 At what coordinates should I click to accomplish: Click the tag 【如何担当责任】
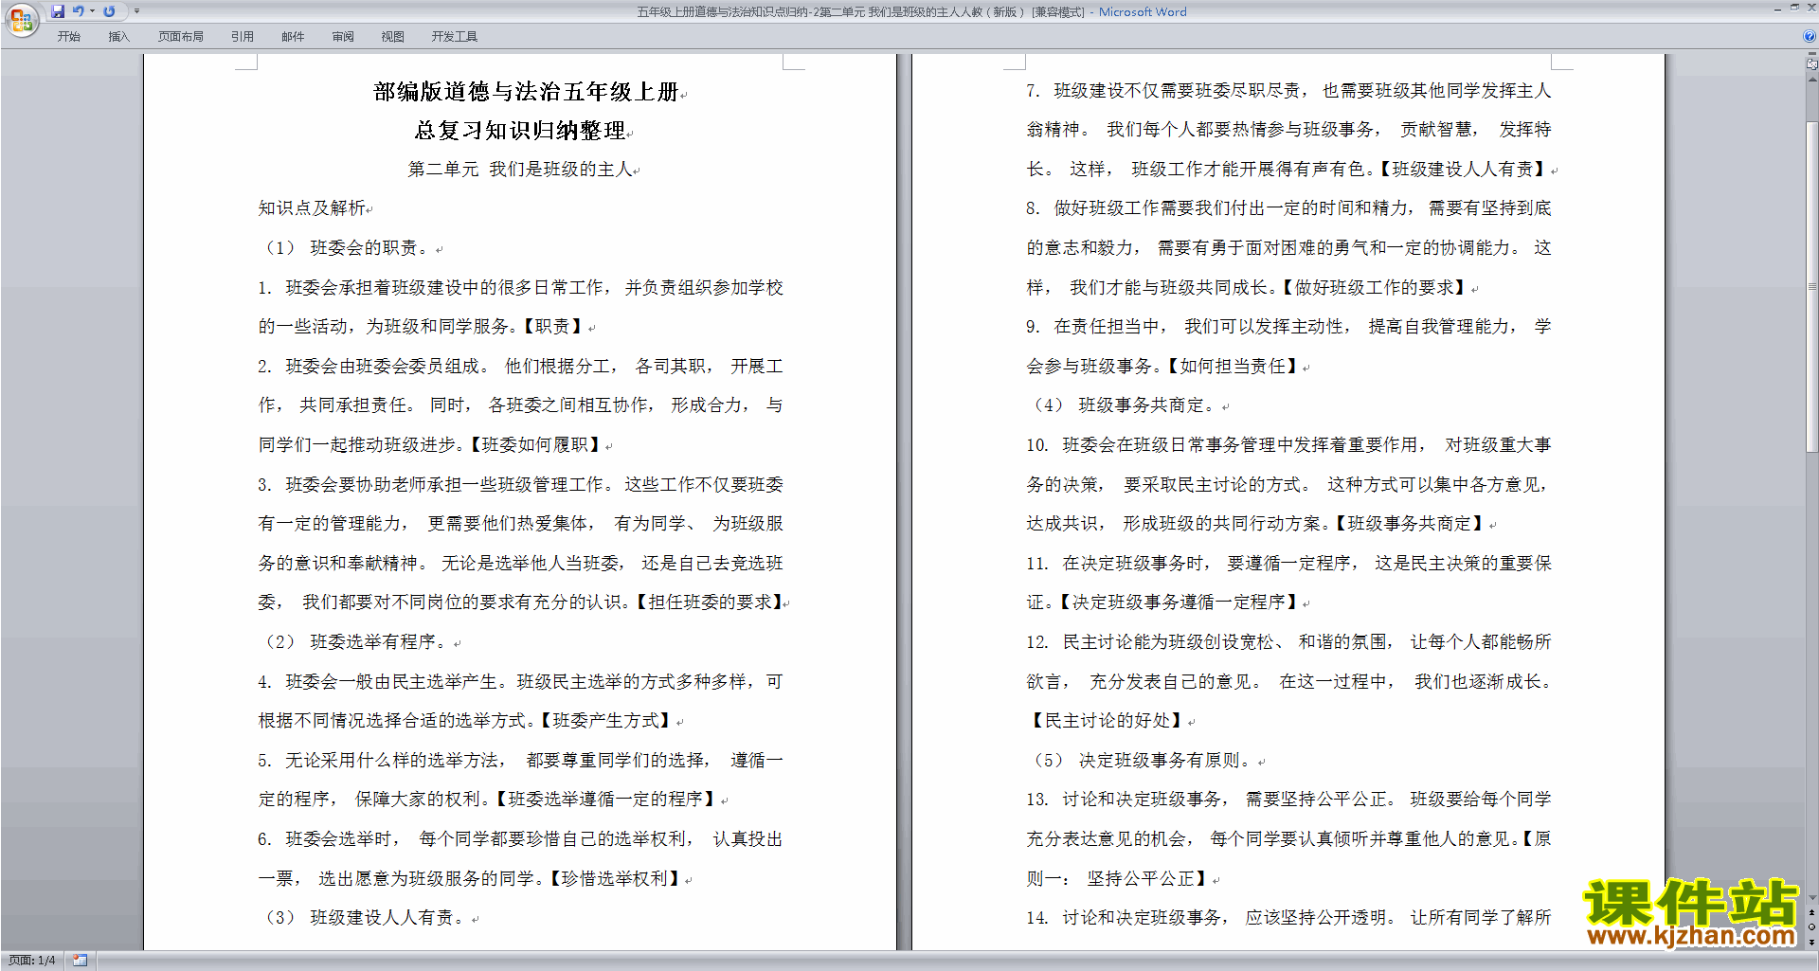(x=1233, y=367)
